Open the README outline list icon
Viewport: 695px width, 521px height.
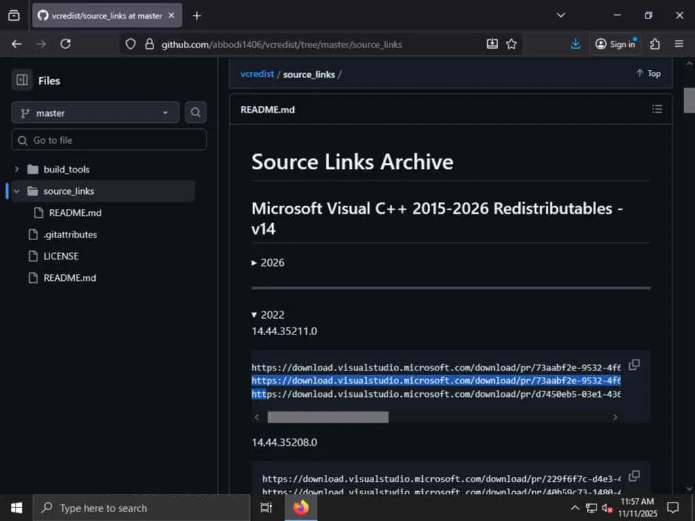[x=657, y=109]
